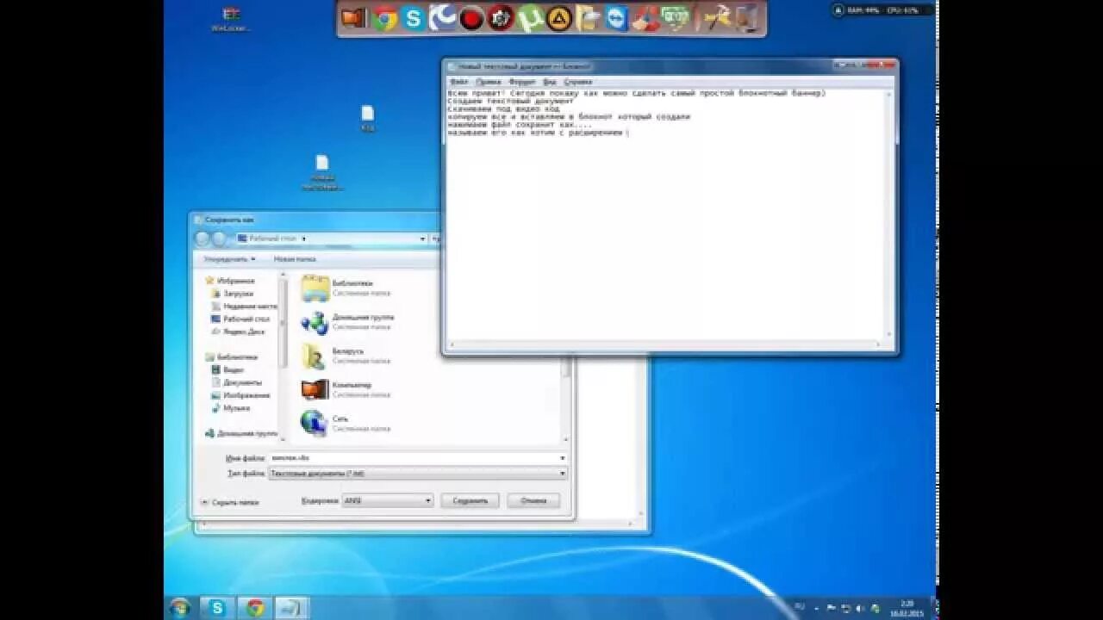Open Домашняя группа in the Save dialog
1103x620 pixels.
348,322
